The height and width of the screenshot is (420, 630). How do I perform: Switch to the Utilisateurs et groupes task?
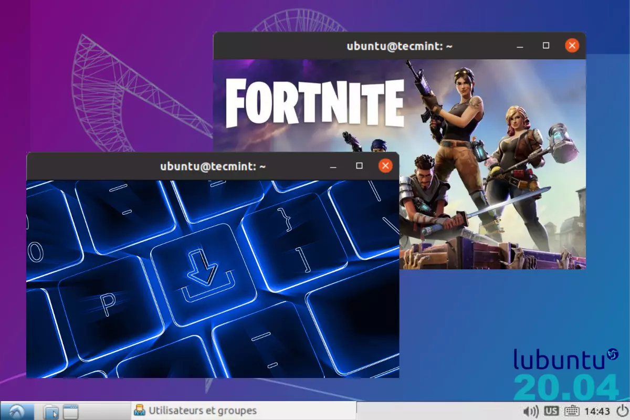tap(243, 411)
